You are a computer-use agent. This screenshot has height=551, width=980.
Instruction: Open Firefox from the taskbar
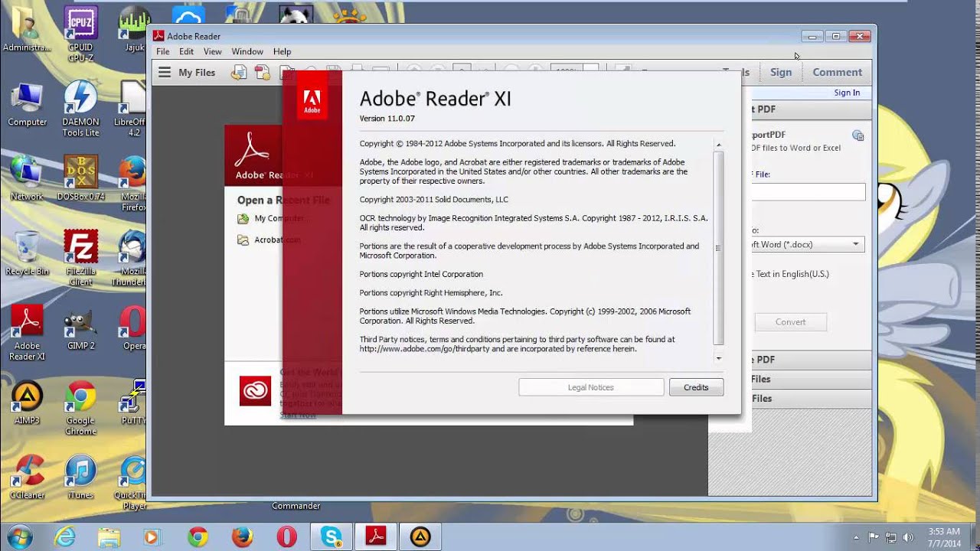click(242, 537)
